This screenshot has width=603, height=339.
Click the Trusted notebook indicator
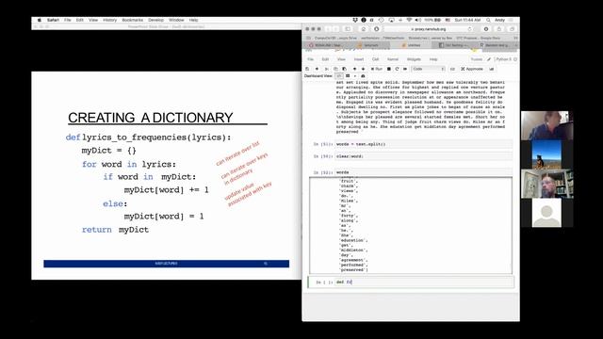click(x=477, y=59)
